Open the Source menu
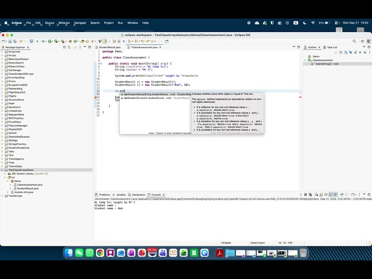372x279 pixels. click(x=49, y=23)
